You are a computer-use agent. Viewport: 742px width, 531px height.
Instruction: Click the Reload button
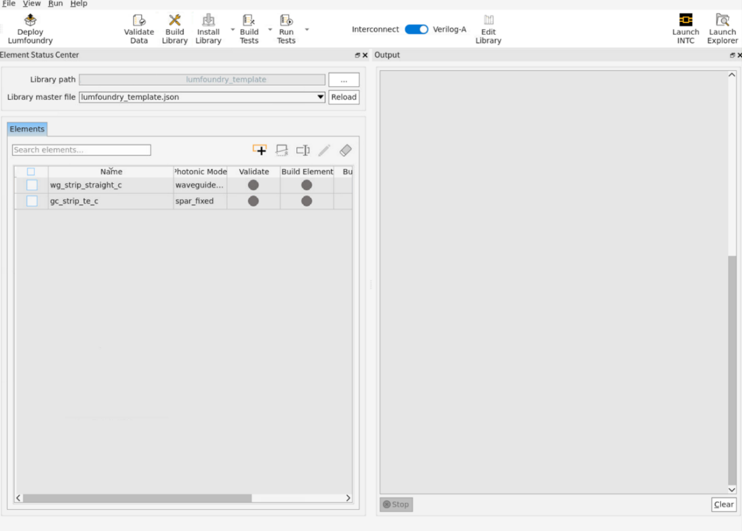(x=344, y=97)
